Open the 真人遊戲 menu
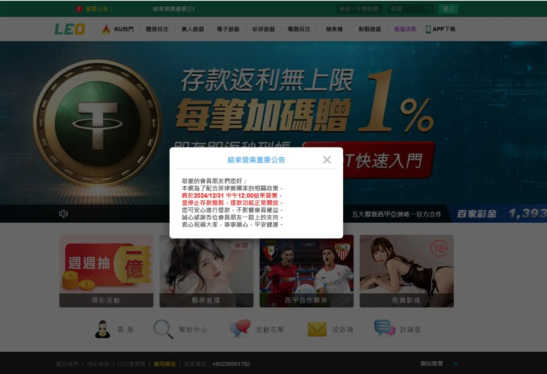The height and width of the screenshot is (374, 547). tap(192, 29)
